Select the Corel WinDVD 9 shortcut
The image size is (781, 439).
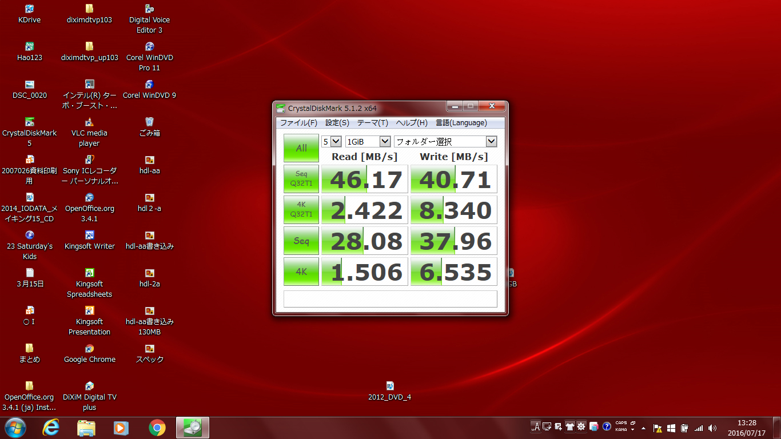149,90
